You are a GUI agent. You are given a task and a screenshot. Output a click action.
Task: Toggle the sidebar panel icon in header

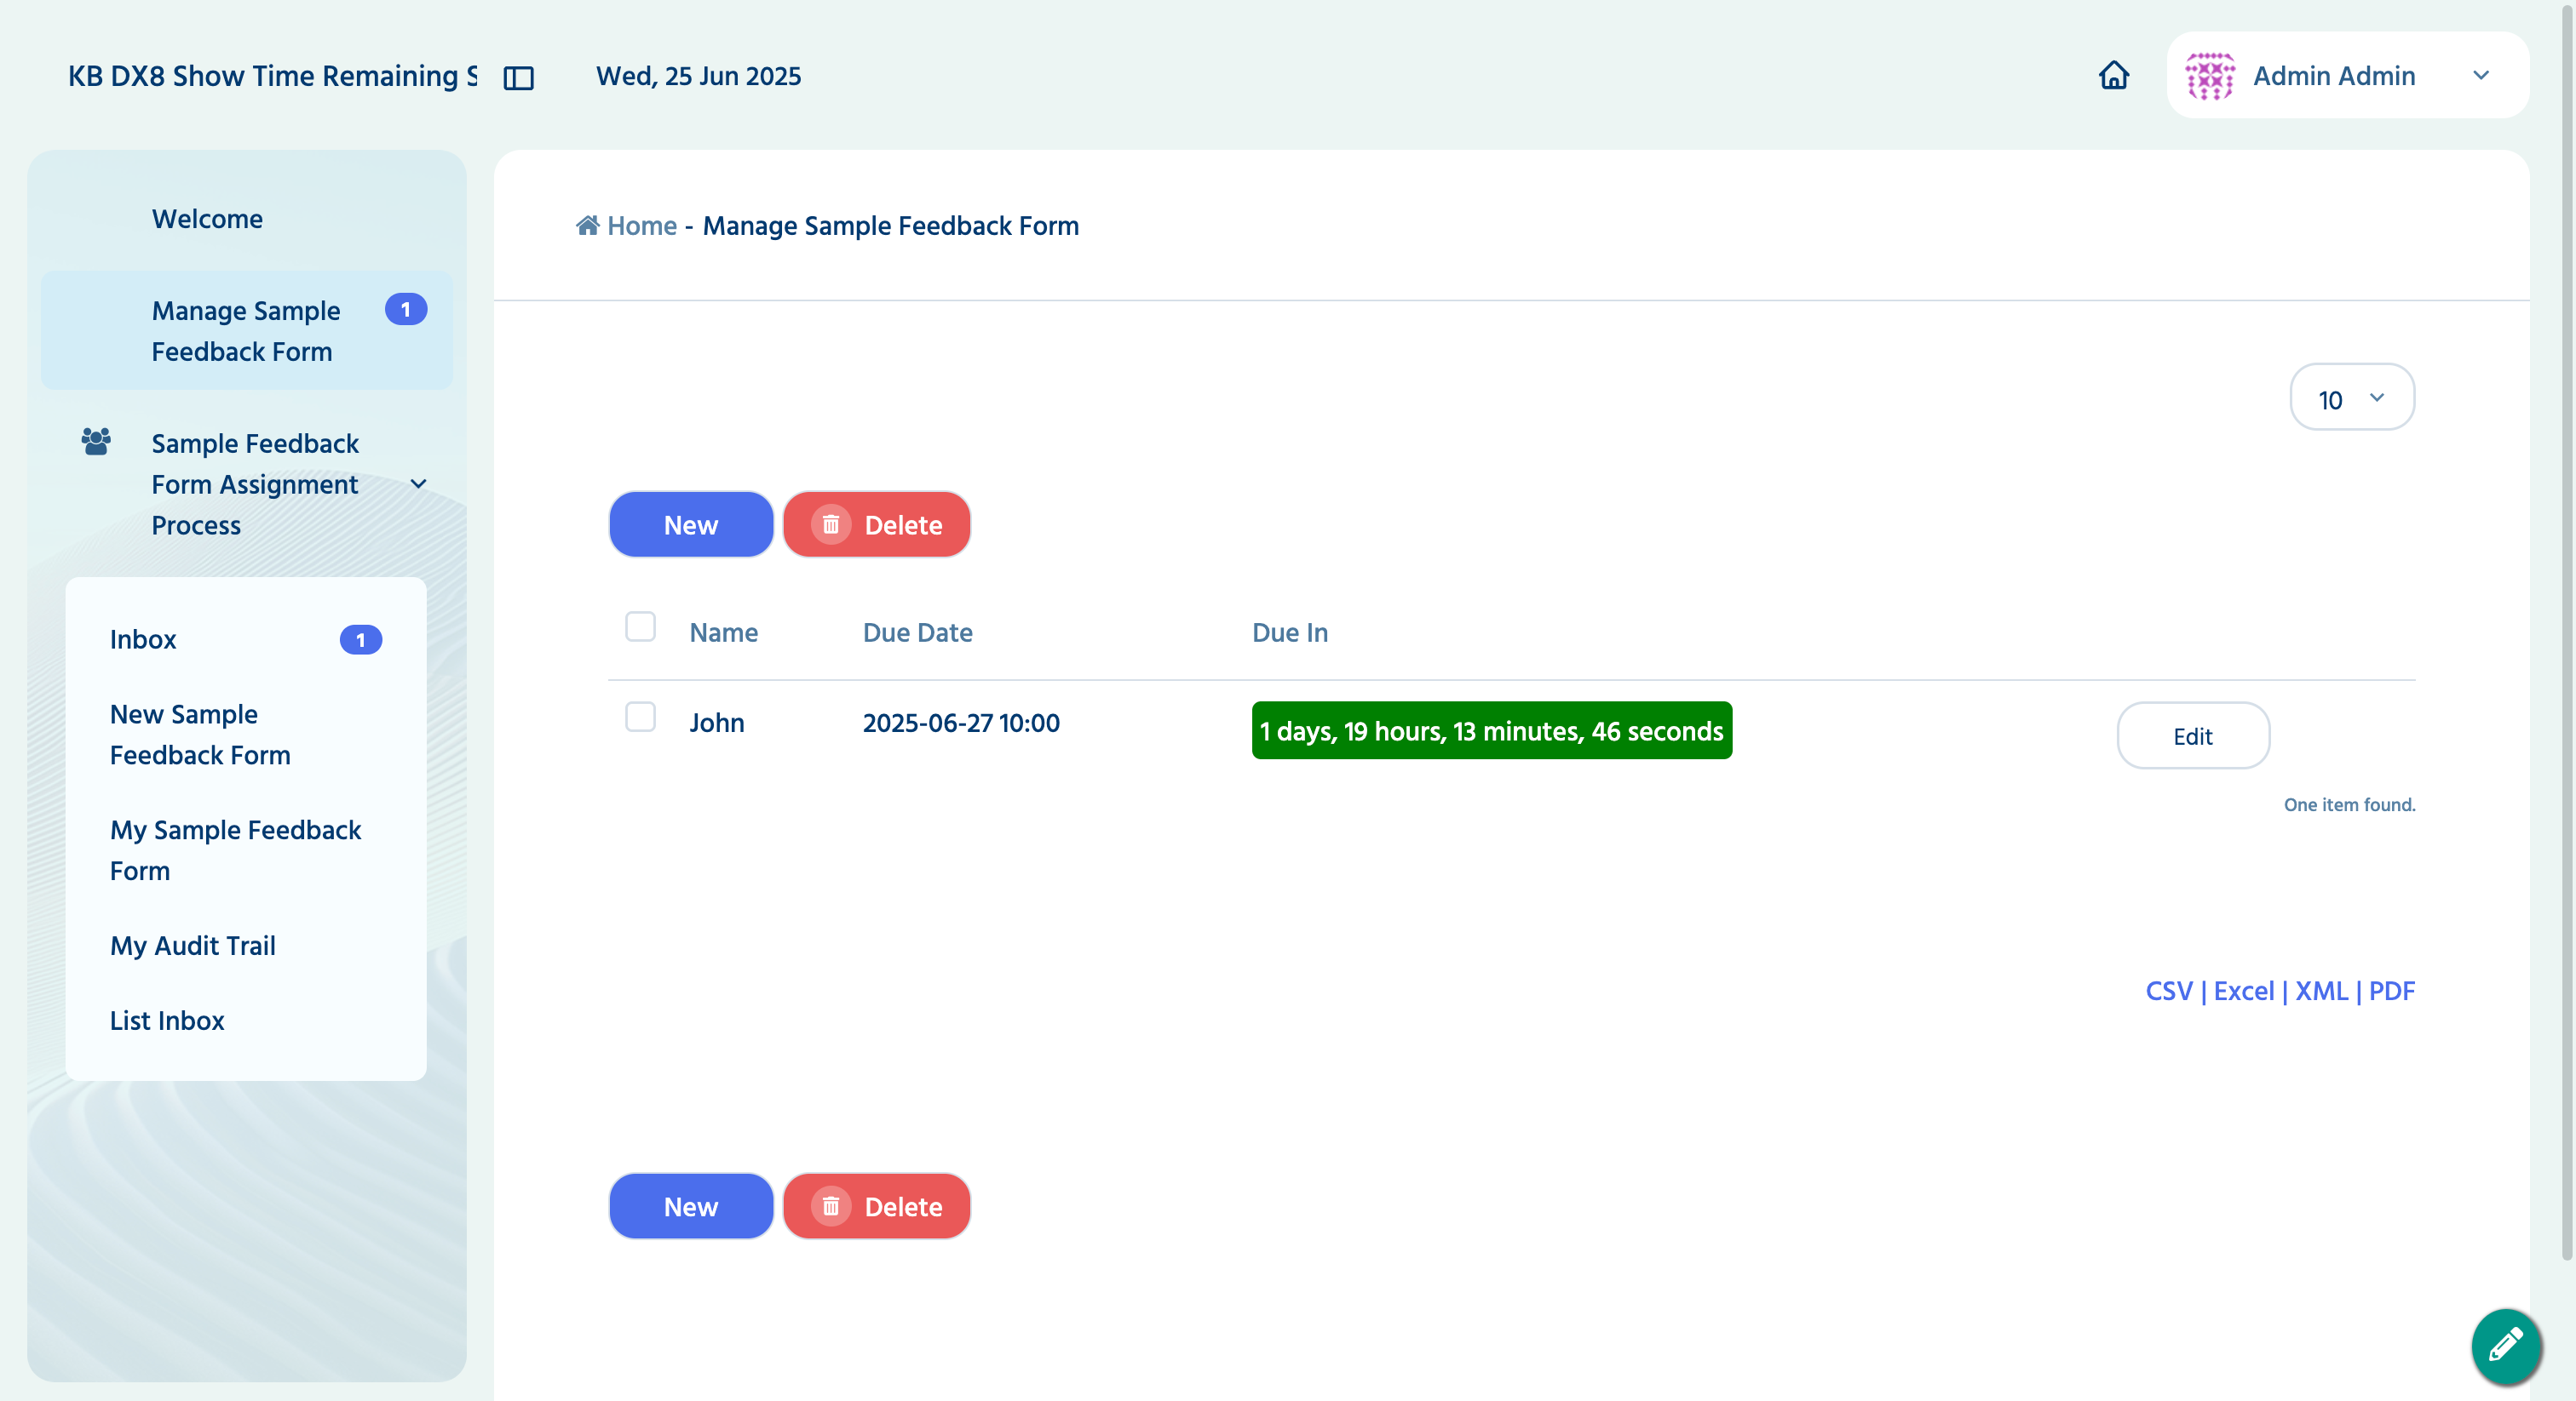tap(518, 77)
